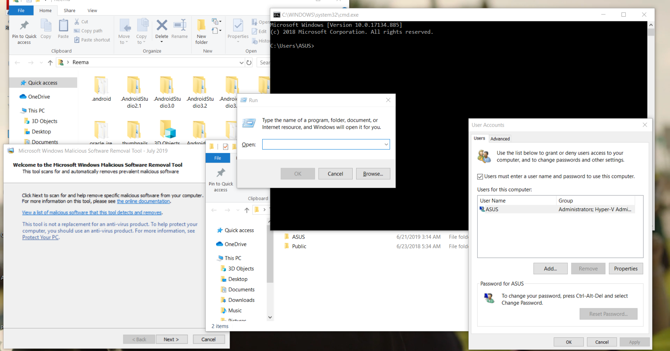
Task: Click Cut in the Clipboard group
Action: coord(81,22)
